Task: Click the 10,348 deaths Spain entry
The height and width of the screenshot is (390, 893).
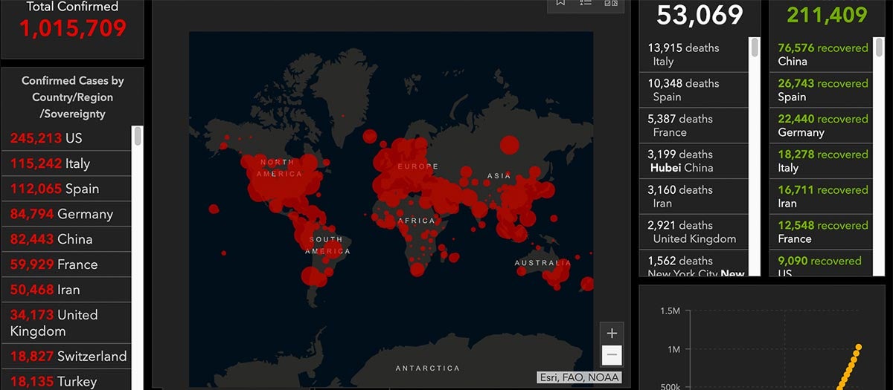Action: pos(694,90)
